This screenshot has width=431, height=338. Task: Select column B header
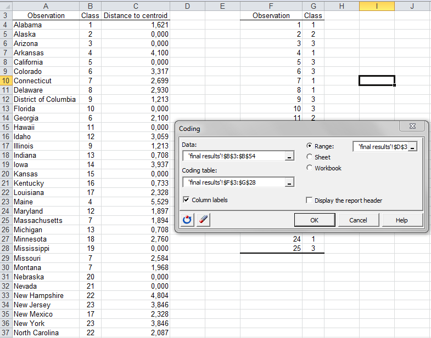point(90,6)
